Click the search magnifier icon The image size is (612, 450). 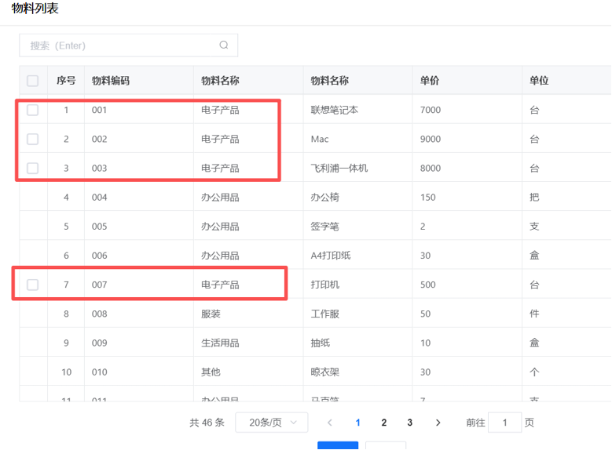[224, 45]
